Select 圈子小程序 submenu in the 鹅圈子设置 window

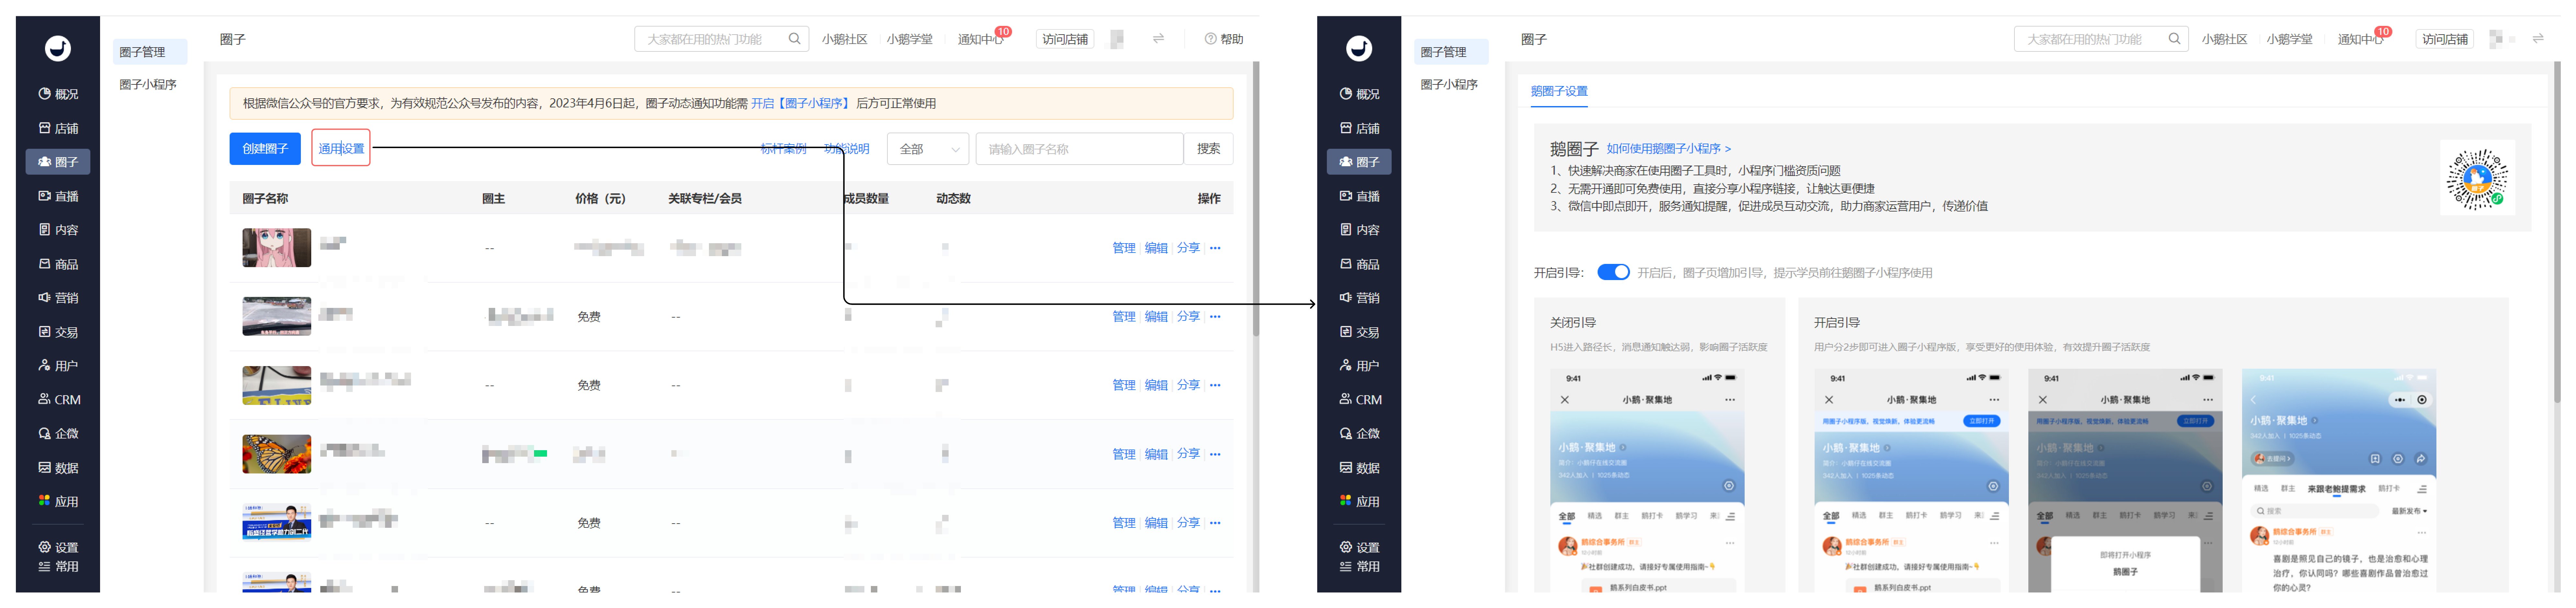(x=1449, y=85)
